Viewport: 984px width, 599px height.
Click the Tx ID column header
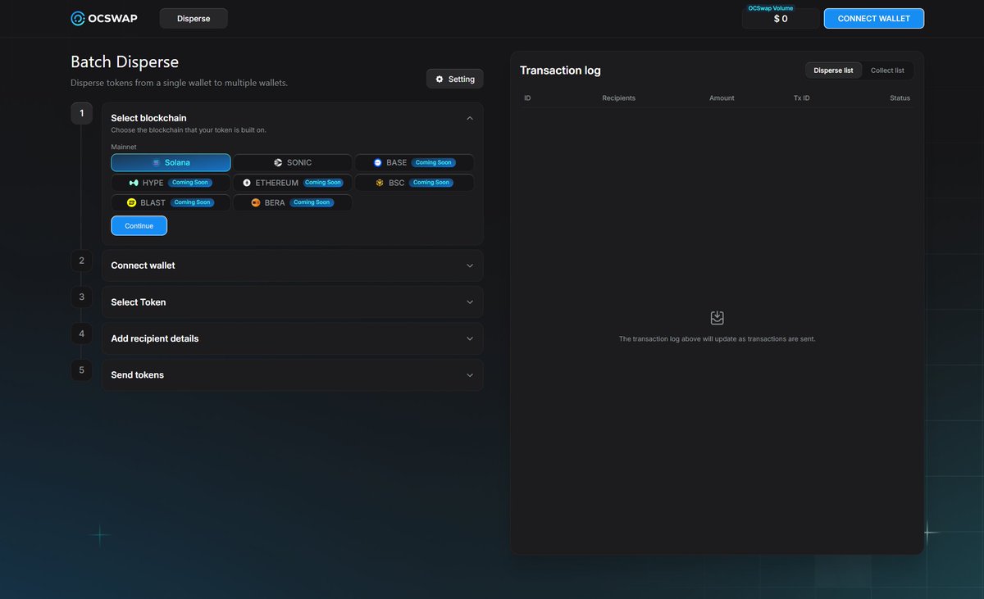coord(801,98)
